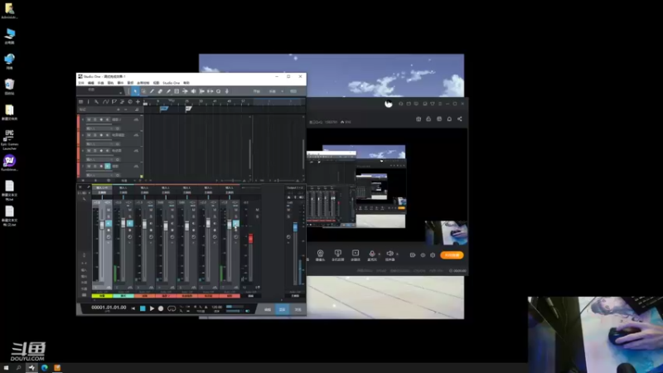Viewport: 663px width, 373px height.
Task: Click Play in the Studio One transport
Action: [x=152, y=308]
